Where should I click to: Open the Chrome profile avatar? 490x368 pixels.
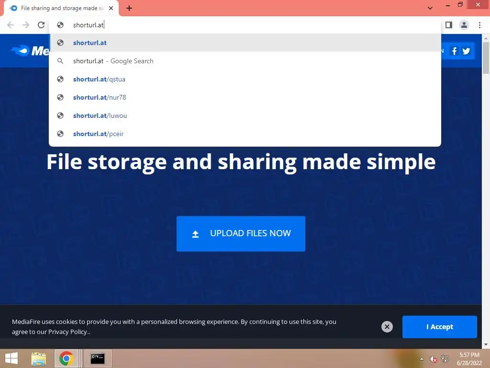pos(464,25)
